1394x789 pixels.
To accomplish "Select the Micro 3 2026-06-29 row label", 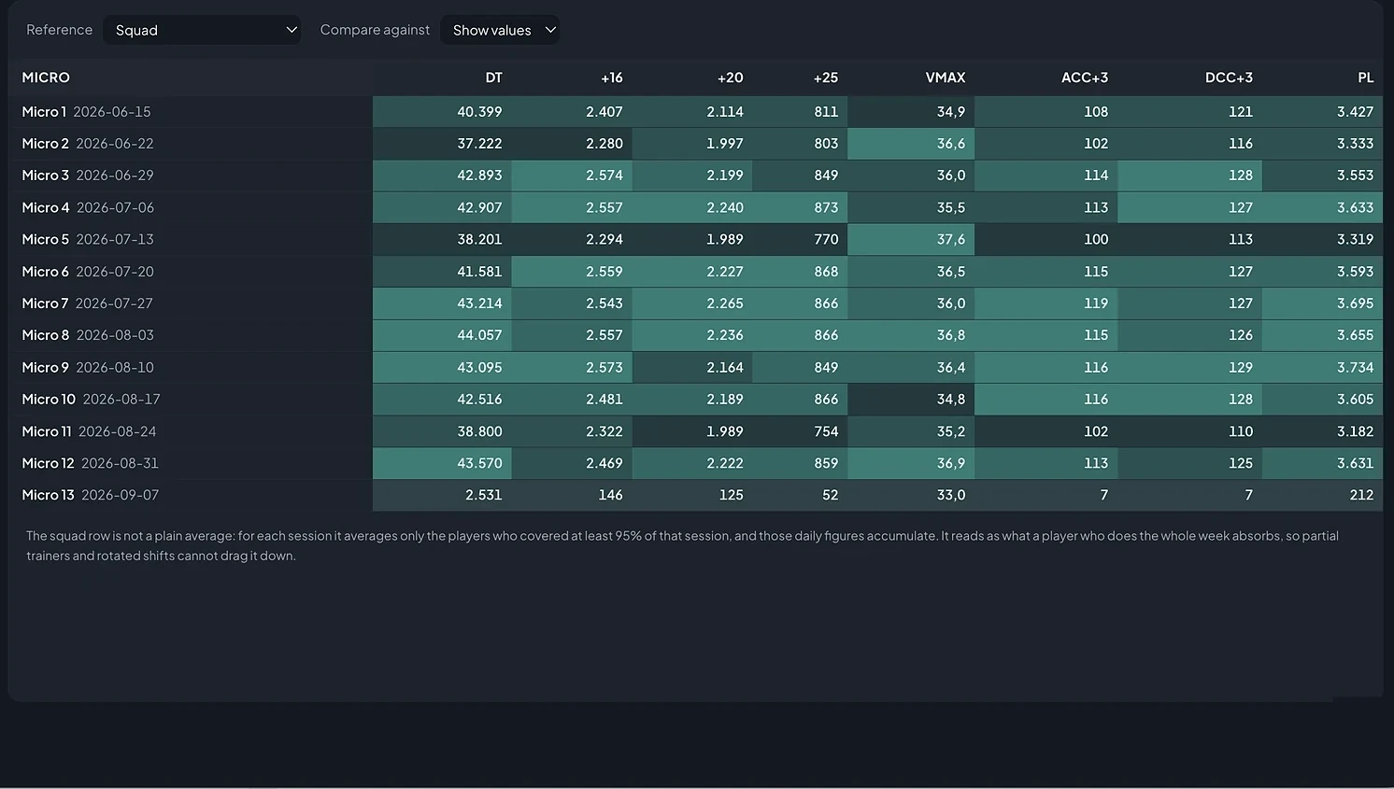I will (88, 176).
